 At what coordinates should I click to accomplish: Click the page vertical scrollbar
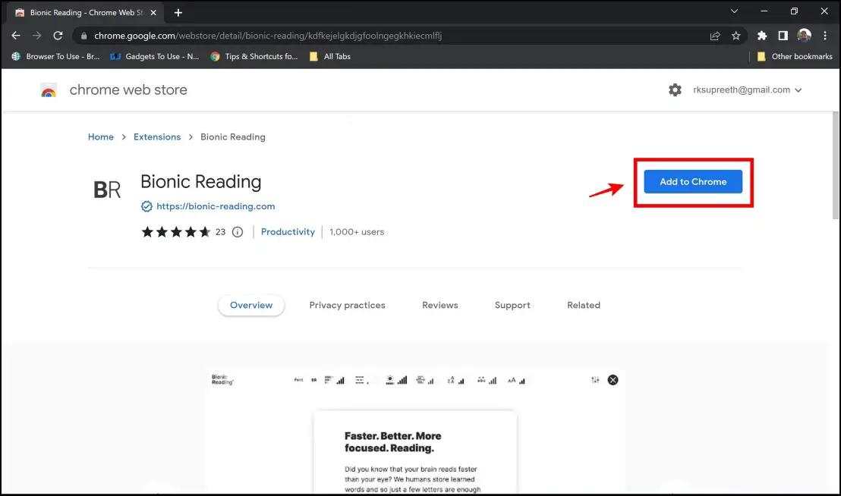pyautogui.click(x=835, y=165)
